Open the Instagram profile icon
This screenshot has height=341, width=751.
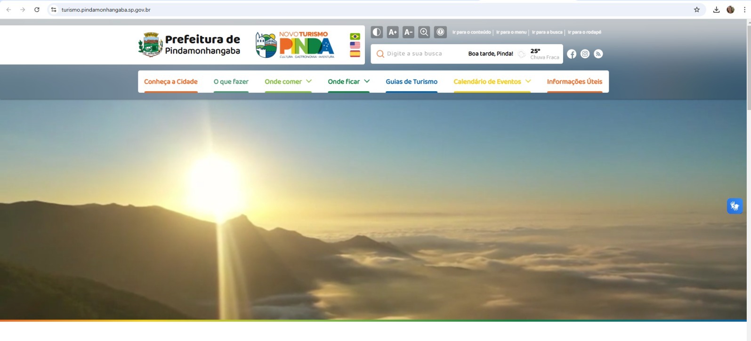[x=585, y=54]
